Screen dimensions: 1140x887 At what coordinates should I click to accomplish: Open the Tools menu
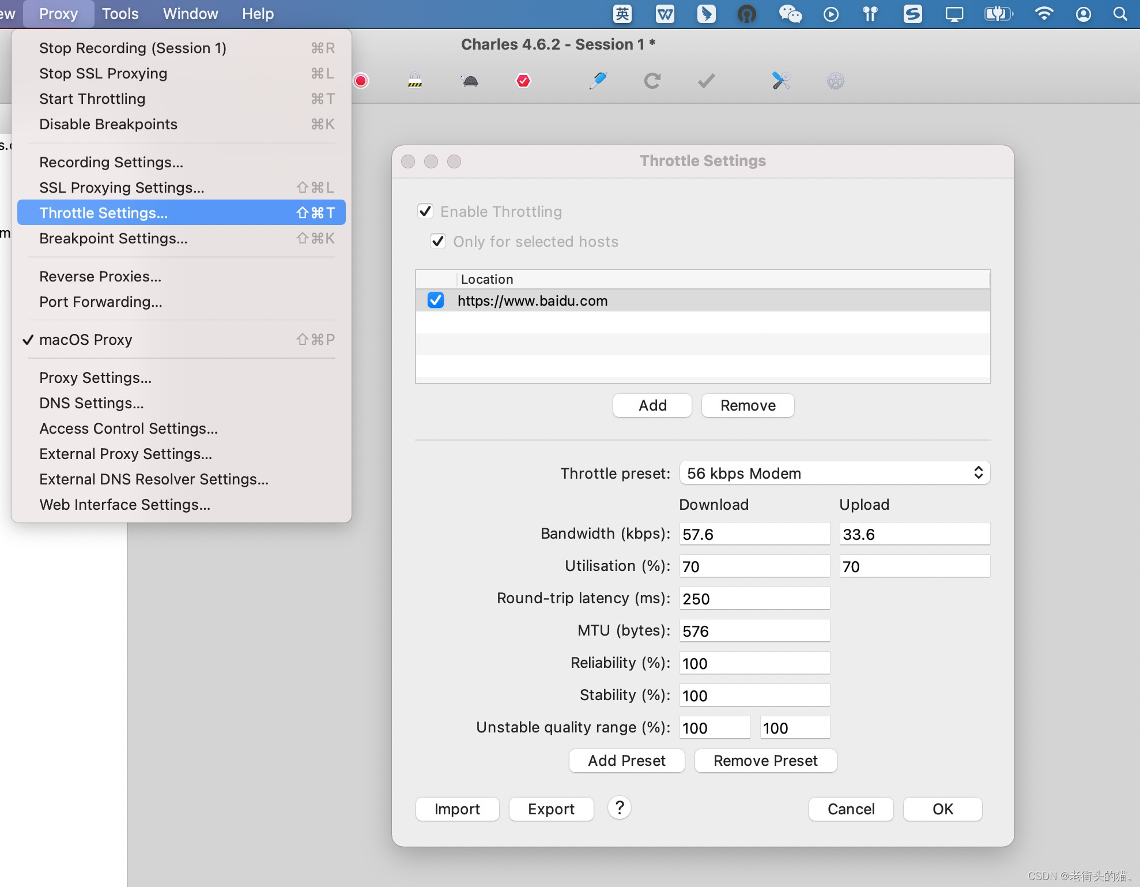click(120, 14)
